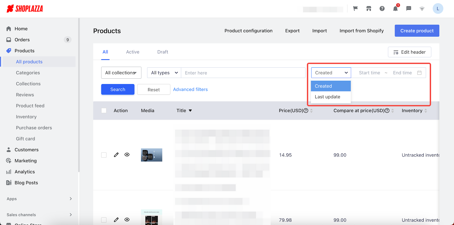Click the End time date field
454x225 pixels.
point(402,73)
